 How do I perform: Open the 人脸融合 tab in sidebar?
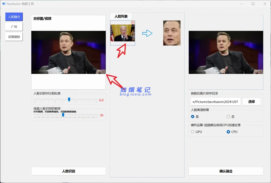[x=14, y=17]
